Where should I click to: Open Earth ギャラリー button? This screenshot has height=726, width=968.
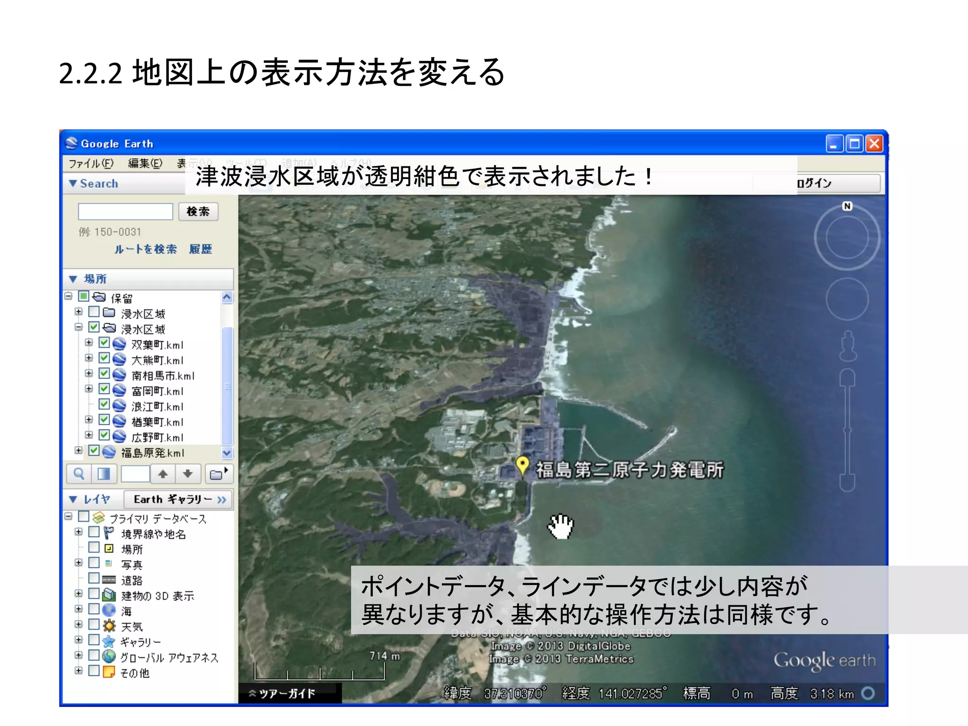[x=178, y=499]
